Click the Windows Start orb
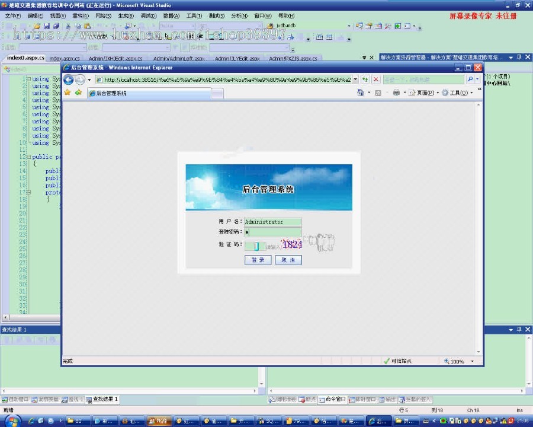Viewport: 533px width, 427px height. [12, 421]
